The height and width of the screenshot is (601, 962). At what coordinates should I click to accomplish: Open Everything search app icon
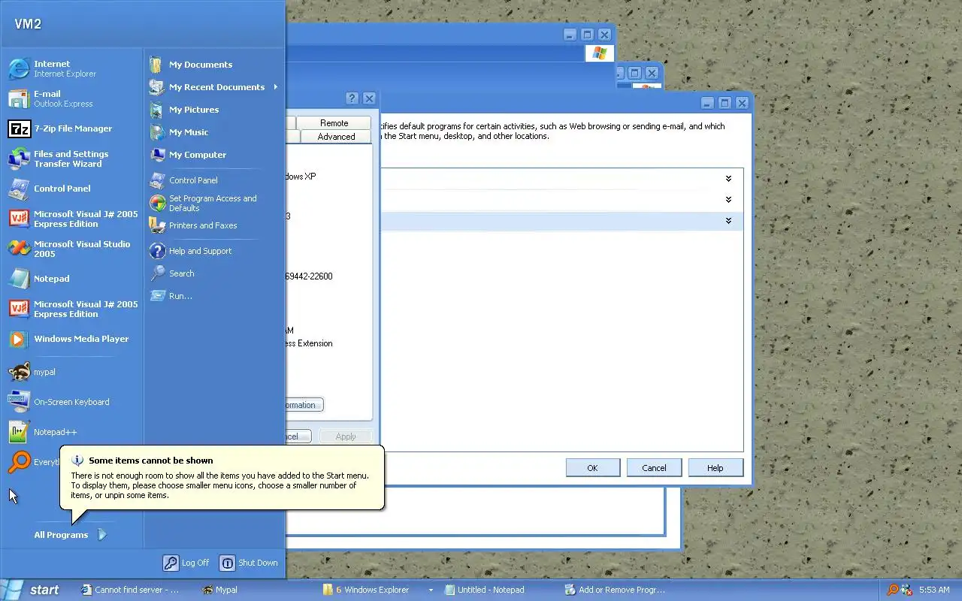20,462
